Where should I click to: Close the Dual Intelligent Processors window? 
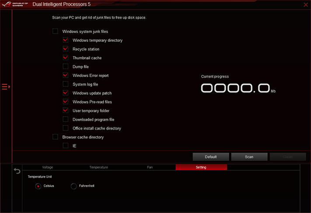tap(306, 4)
